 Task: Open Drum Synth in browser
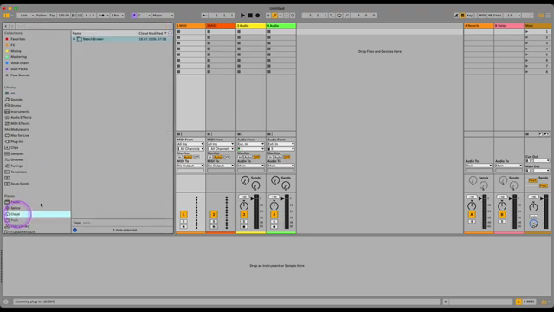[19, 184]
